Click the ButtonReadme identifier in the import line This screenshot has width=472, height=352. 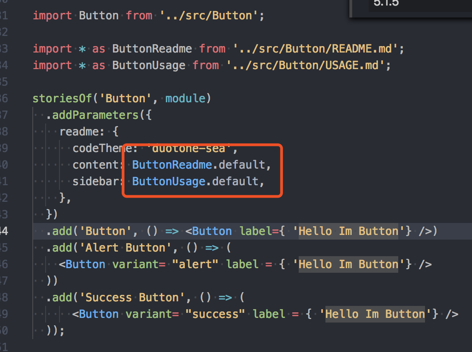pyautogui.click(x=152, y=49)
